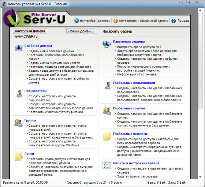
Task: Select the Настройка: (Сервер) header item
Action: 92,21
